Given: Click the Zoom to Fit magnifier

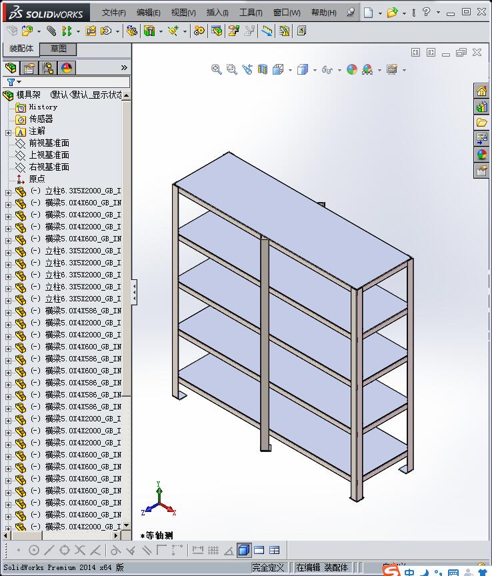Looking at the screenshot, I should (217, 69).
